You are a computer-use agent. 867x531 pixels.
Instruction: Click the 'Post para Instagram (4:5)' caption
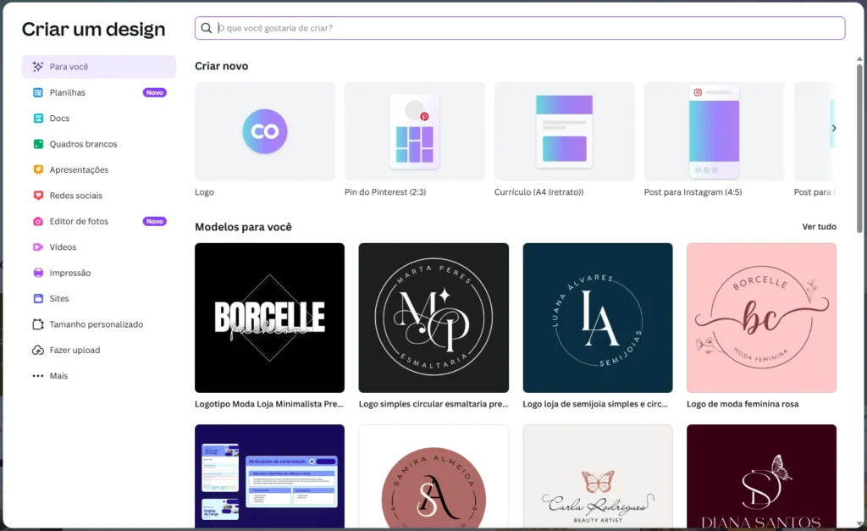[693, 192]
